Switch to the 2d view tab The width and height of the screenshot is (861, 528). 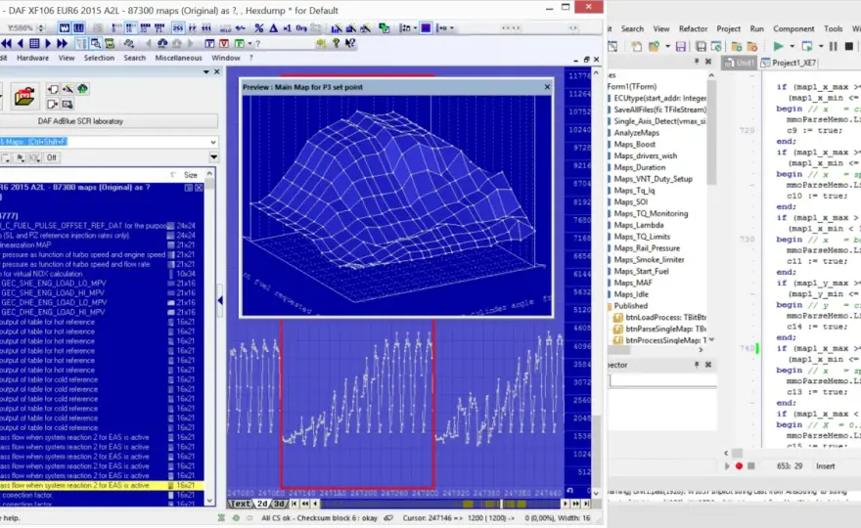tap(262, 504)
